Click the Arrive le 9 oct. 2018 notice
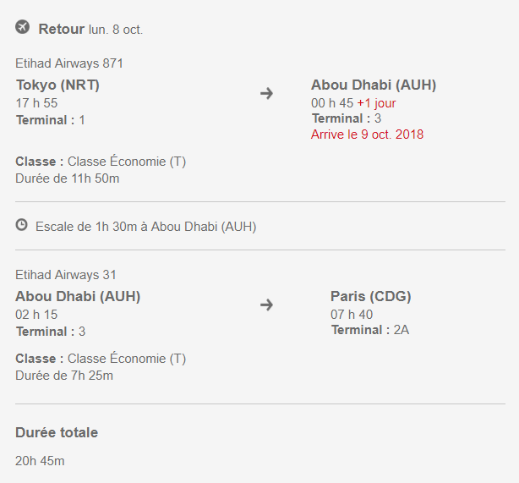 click(367, 134)
